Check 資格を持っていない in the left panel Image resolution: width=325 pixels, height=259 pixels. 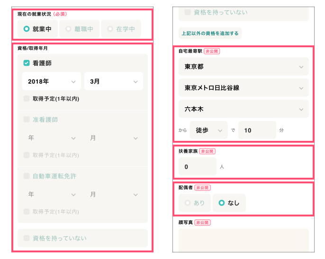pos(27,238)
